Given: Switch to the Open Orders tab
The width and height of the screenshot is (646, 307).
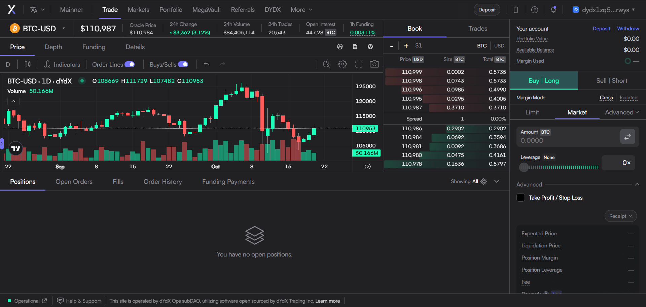Looking at the screenshot, I should click(74, 182).
